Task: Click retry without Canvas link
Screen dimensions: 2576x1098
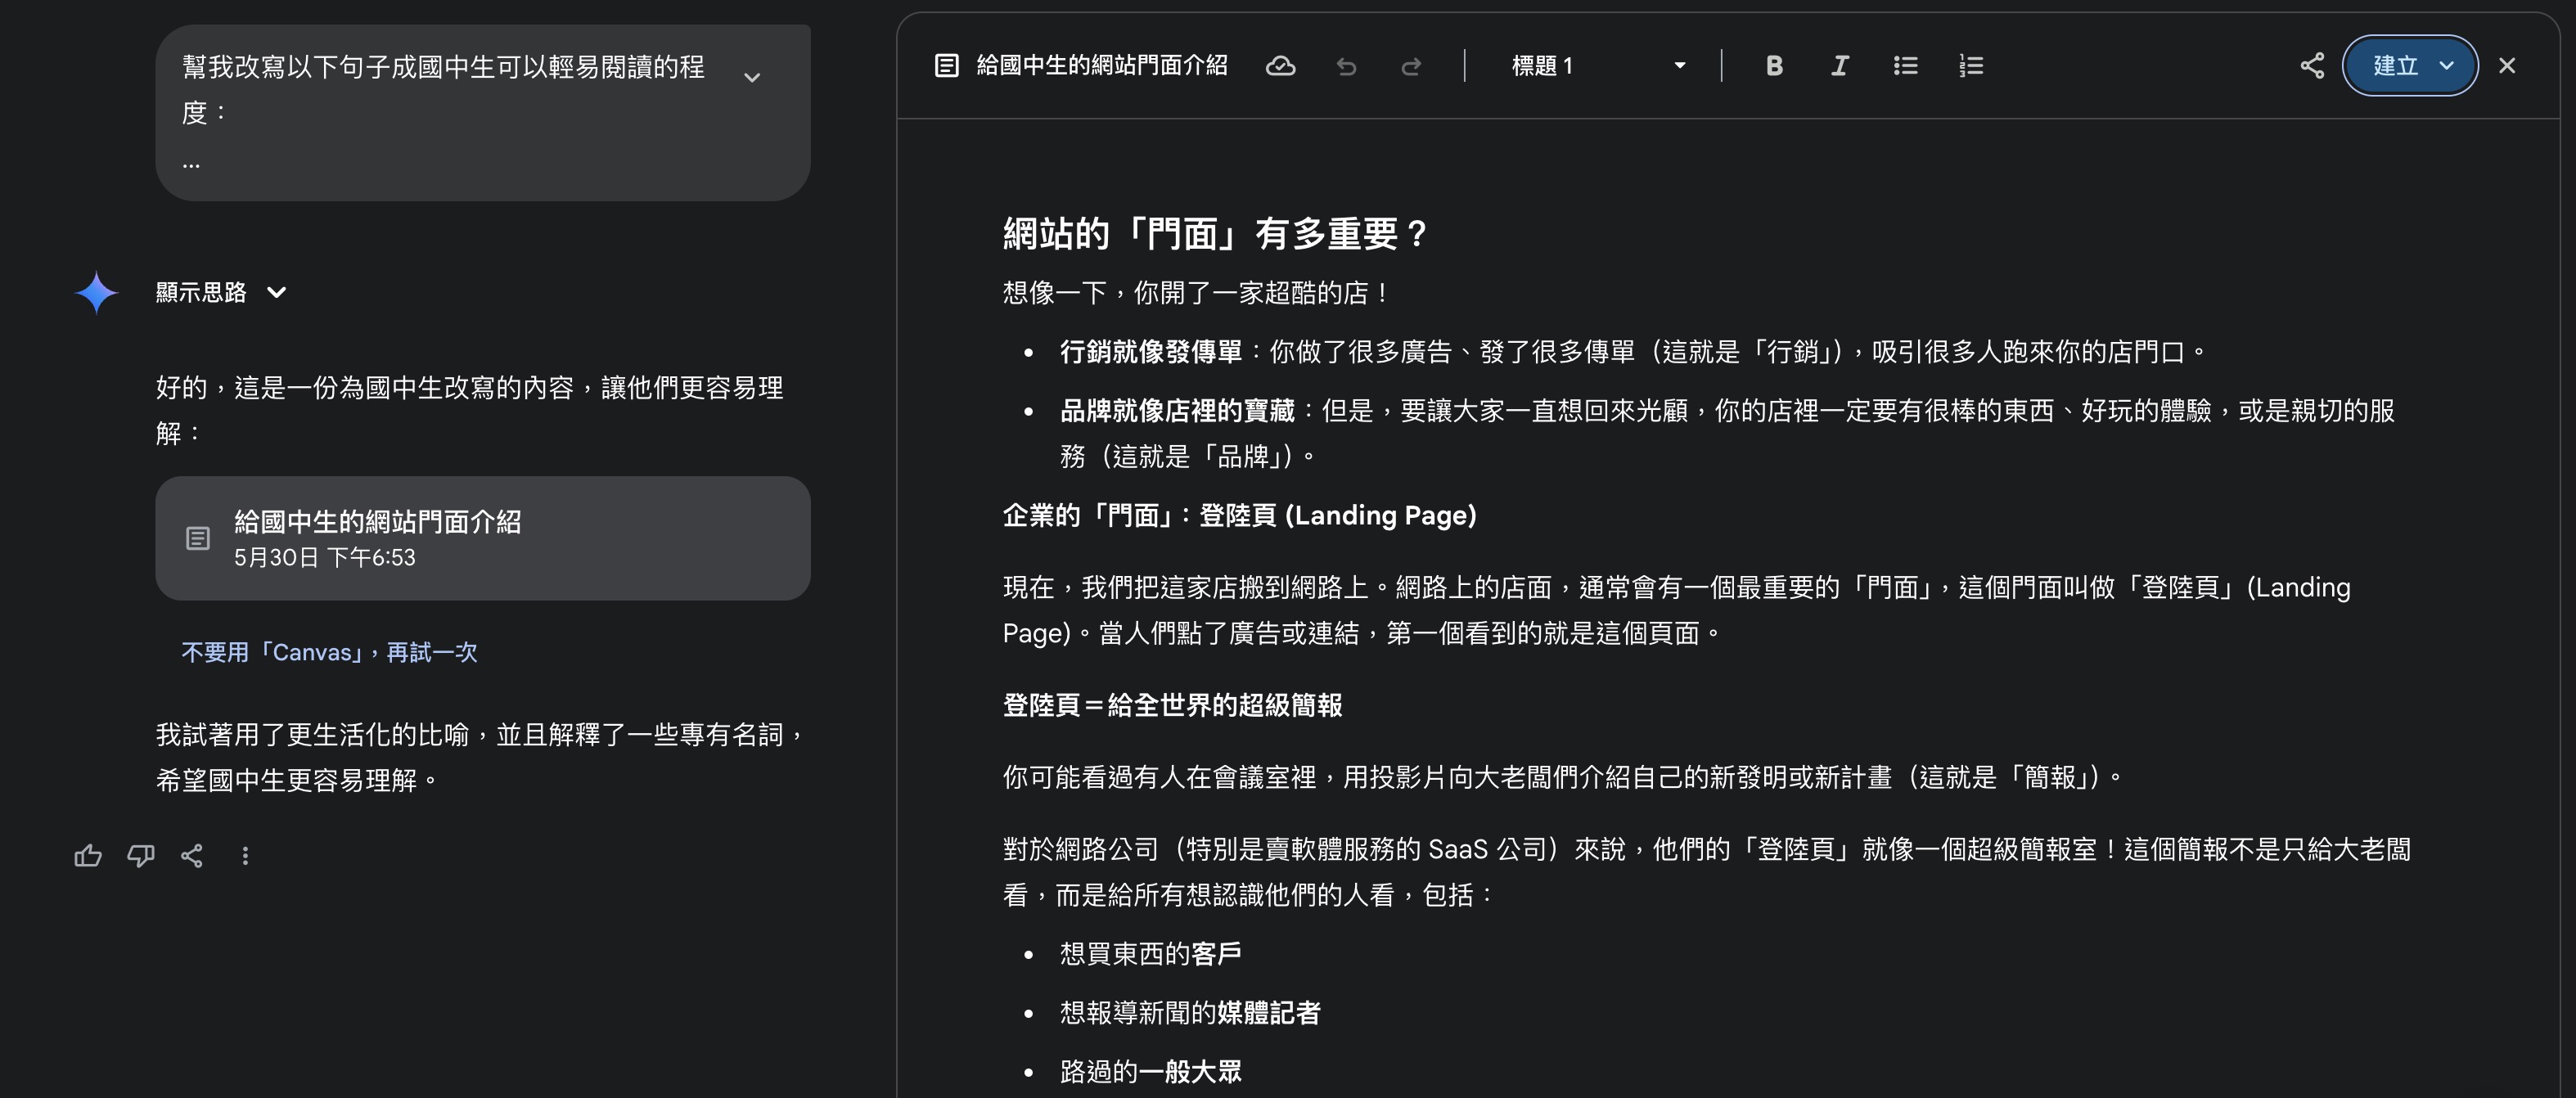Action: [329, 653]
